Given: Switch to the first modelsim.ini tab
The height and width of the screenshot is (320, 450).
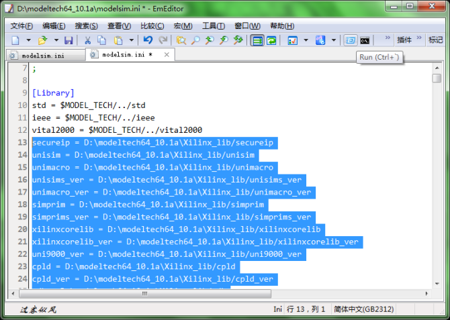Looking at the screenshot, I should point(46,56).
